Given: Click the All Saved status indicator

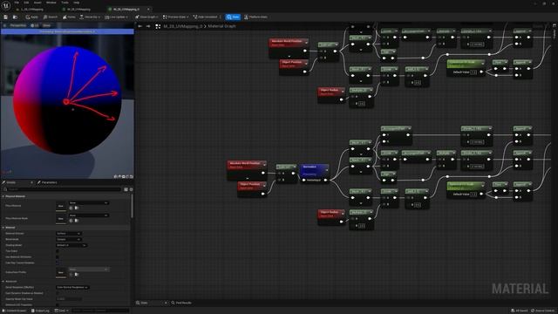Looking at the screenshot, I should tap(520, 311).
